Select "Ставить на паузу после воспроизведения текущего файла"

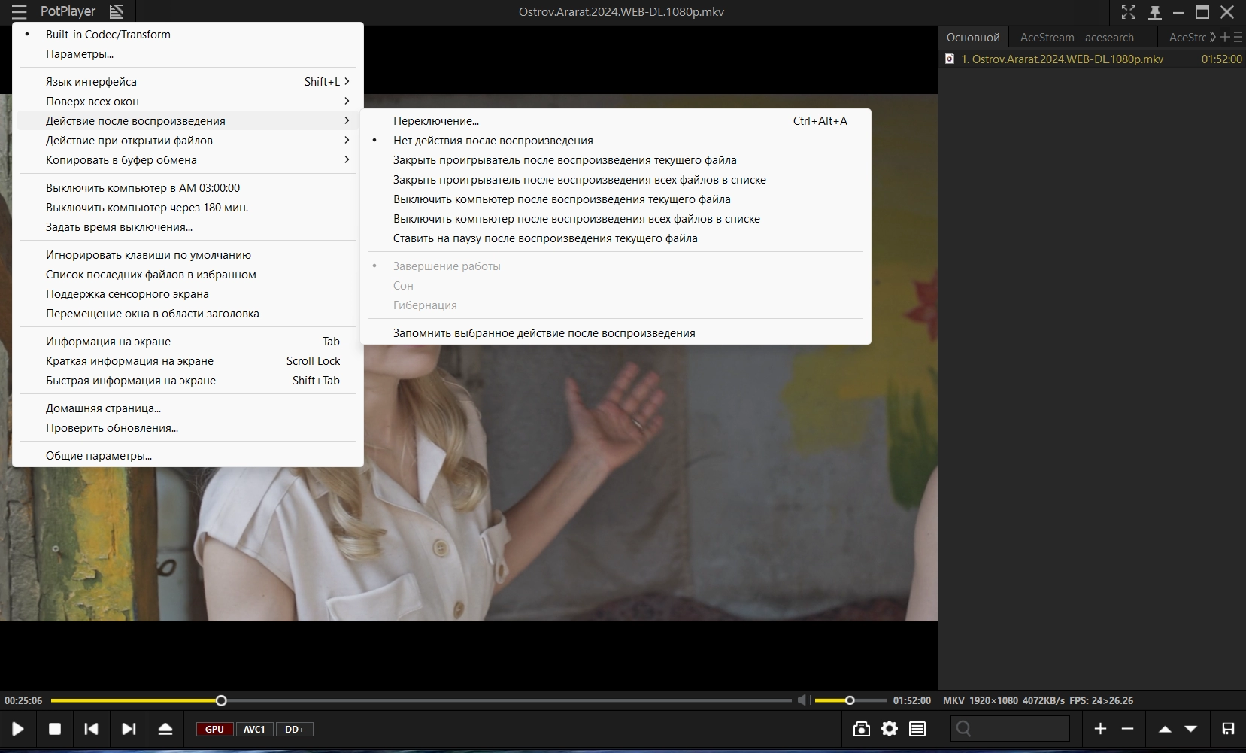click(545, 238)
